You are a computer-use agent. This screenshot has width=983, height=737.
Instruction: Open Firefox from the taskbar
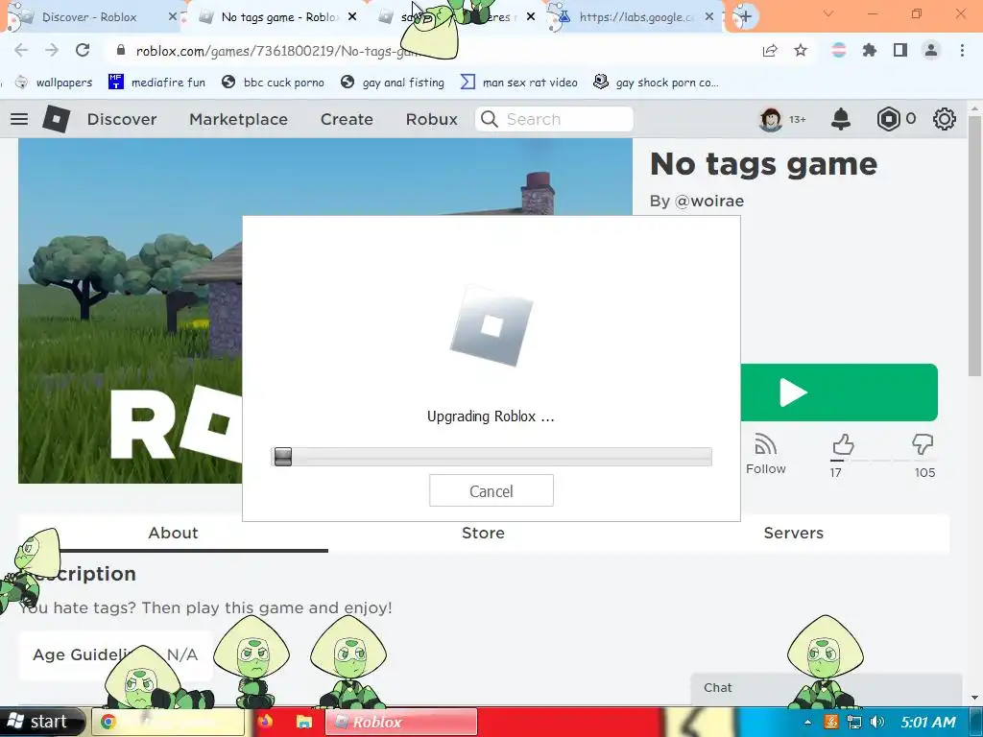[265, 722]
